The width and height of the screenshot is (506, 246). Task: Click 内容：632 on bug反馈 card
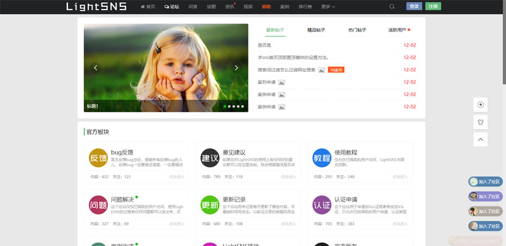(100, 177)
